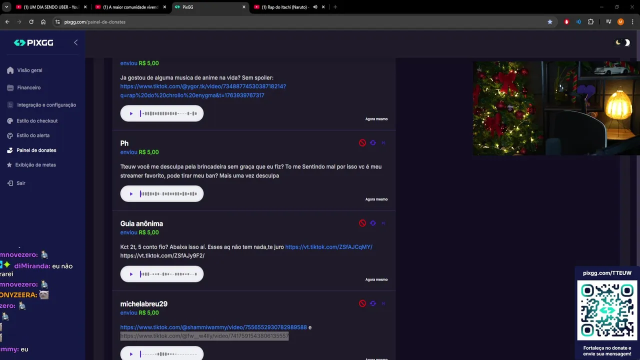The height and width of the screenshot is (360, 640).
Task: Click the Estilo do alerta icon
Action: coord(10,135)
